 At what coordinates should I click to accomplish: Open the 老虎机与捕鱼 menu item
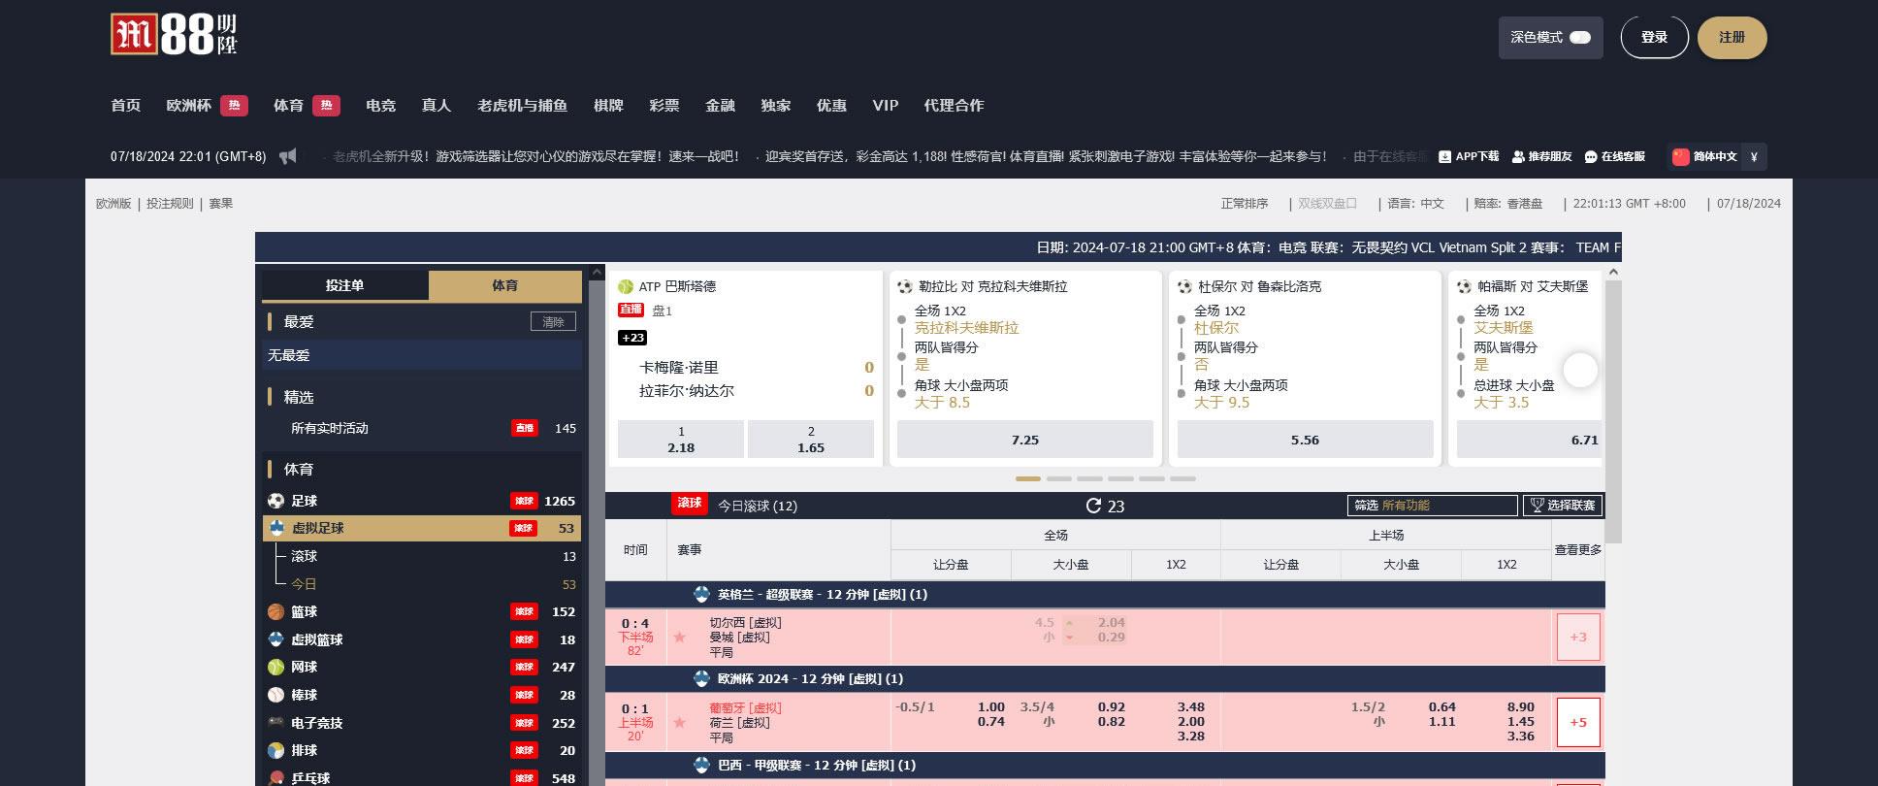[x=522, y=106]
